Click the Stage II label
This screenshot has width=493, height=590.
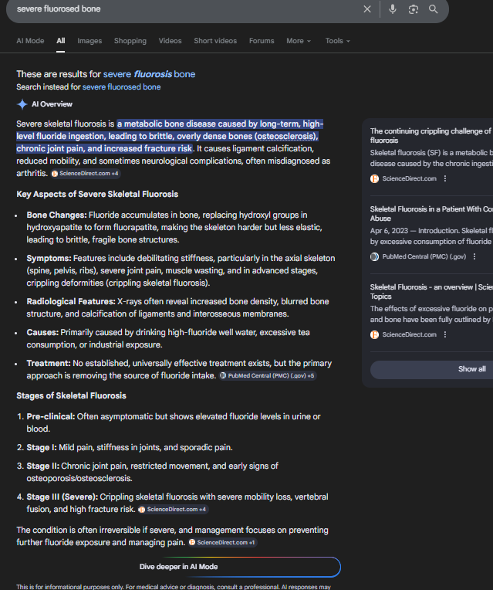[x=43, y=466]
